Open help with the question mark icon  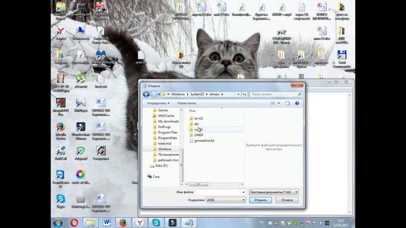[x=297, y=103]
